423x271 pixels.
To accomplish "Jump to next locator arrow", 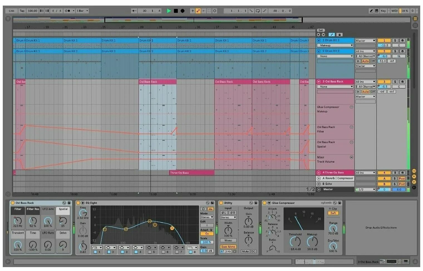I will point(323,35).
